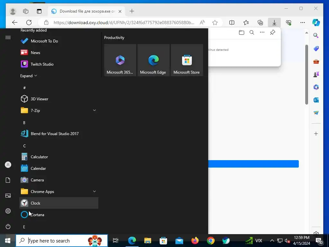The image size is (329, 247).
Task: Open downloads folder in Downloads panel
Action: [242, 32]
